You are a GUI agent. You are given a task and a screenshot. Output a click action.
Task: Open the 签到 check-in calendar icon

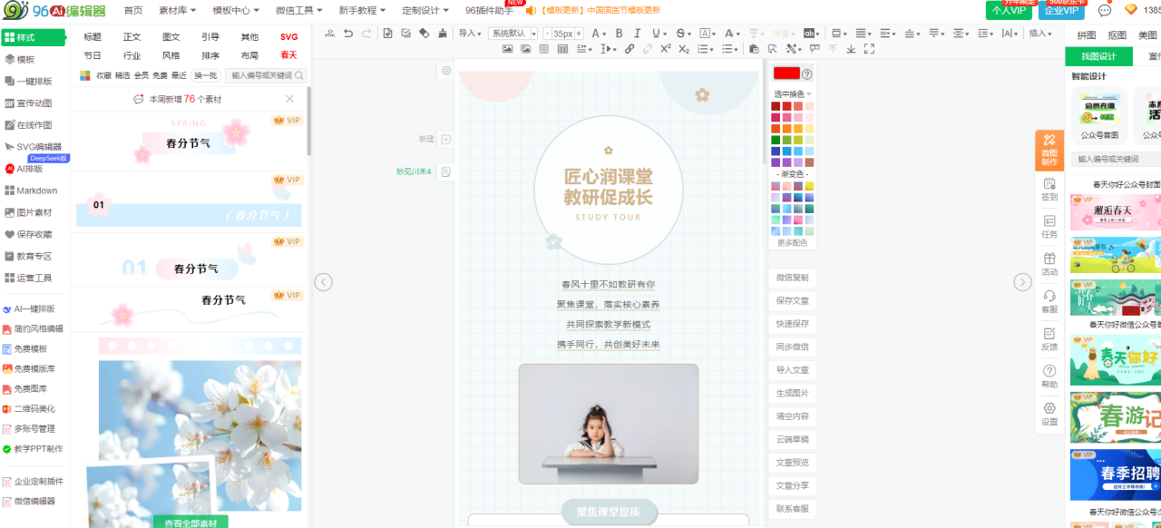[x=1049, y=189]
